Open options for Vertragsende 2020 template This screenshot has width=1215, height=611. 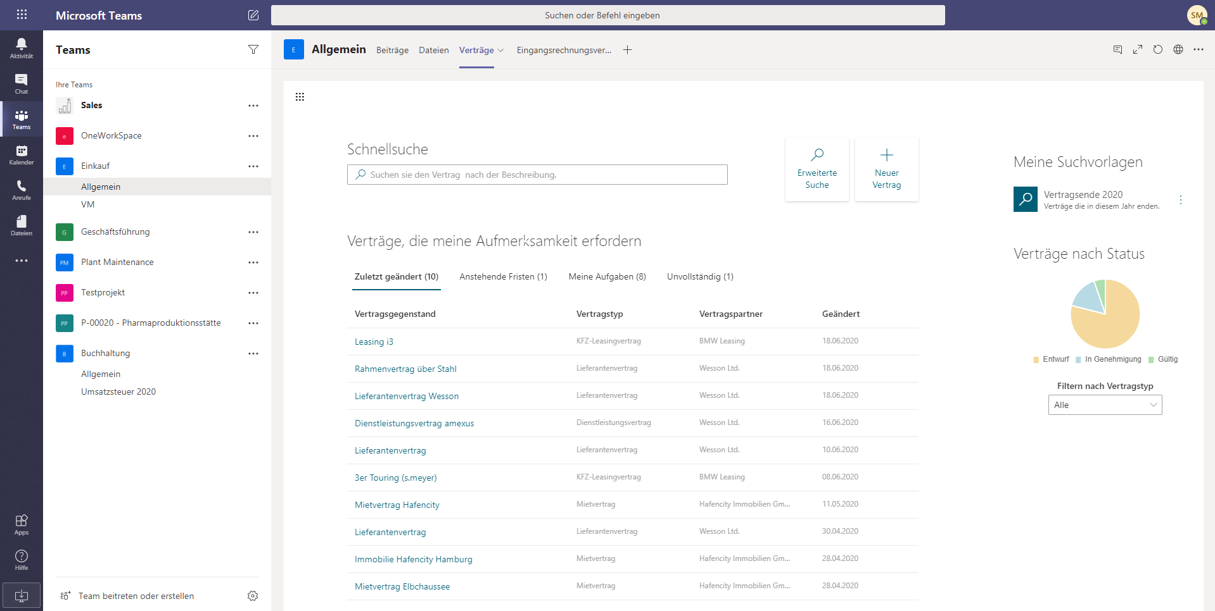point(1181,200)
